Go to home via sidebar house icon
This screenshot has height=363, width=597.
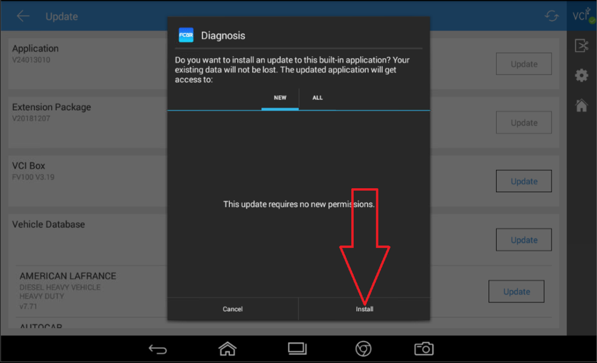point(581,105)
